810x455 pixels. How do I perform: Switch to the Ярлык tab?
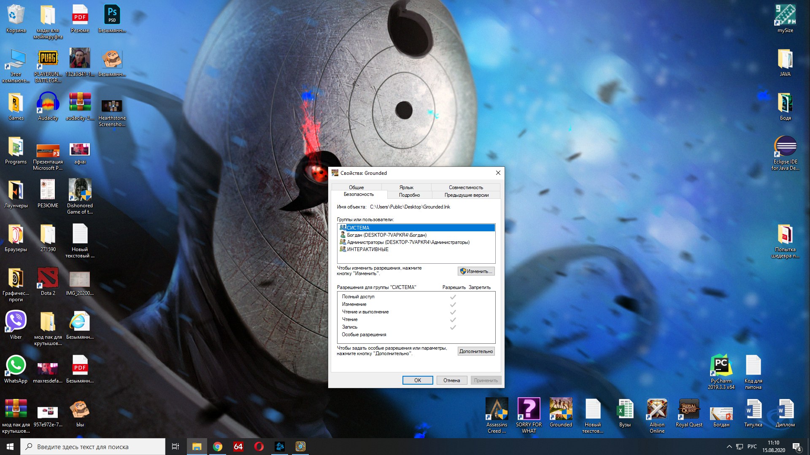(x=406, y=187)
